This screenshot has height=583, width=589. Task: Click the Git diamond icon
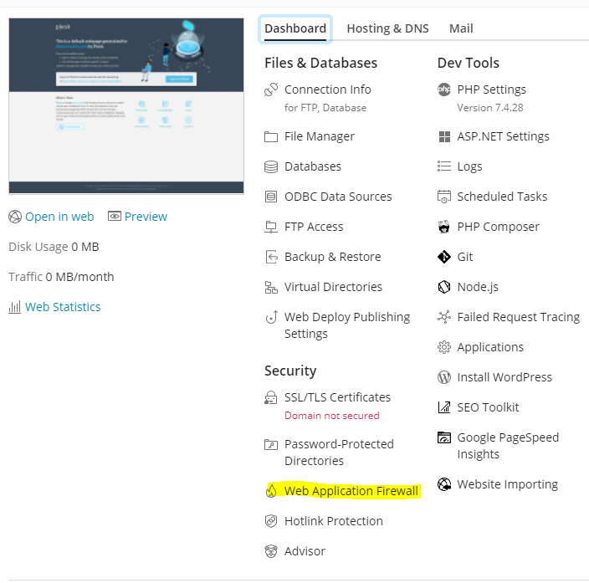(443, 257)
